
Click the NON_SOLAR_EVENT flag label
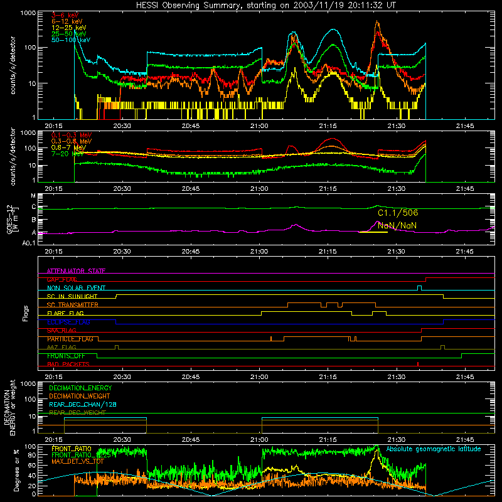[76, 288]
